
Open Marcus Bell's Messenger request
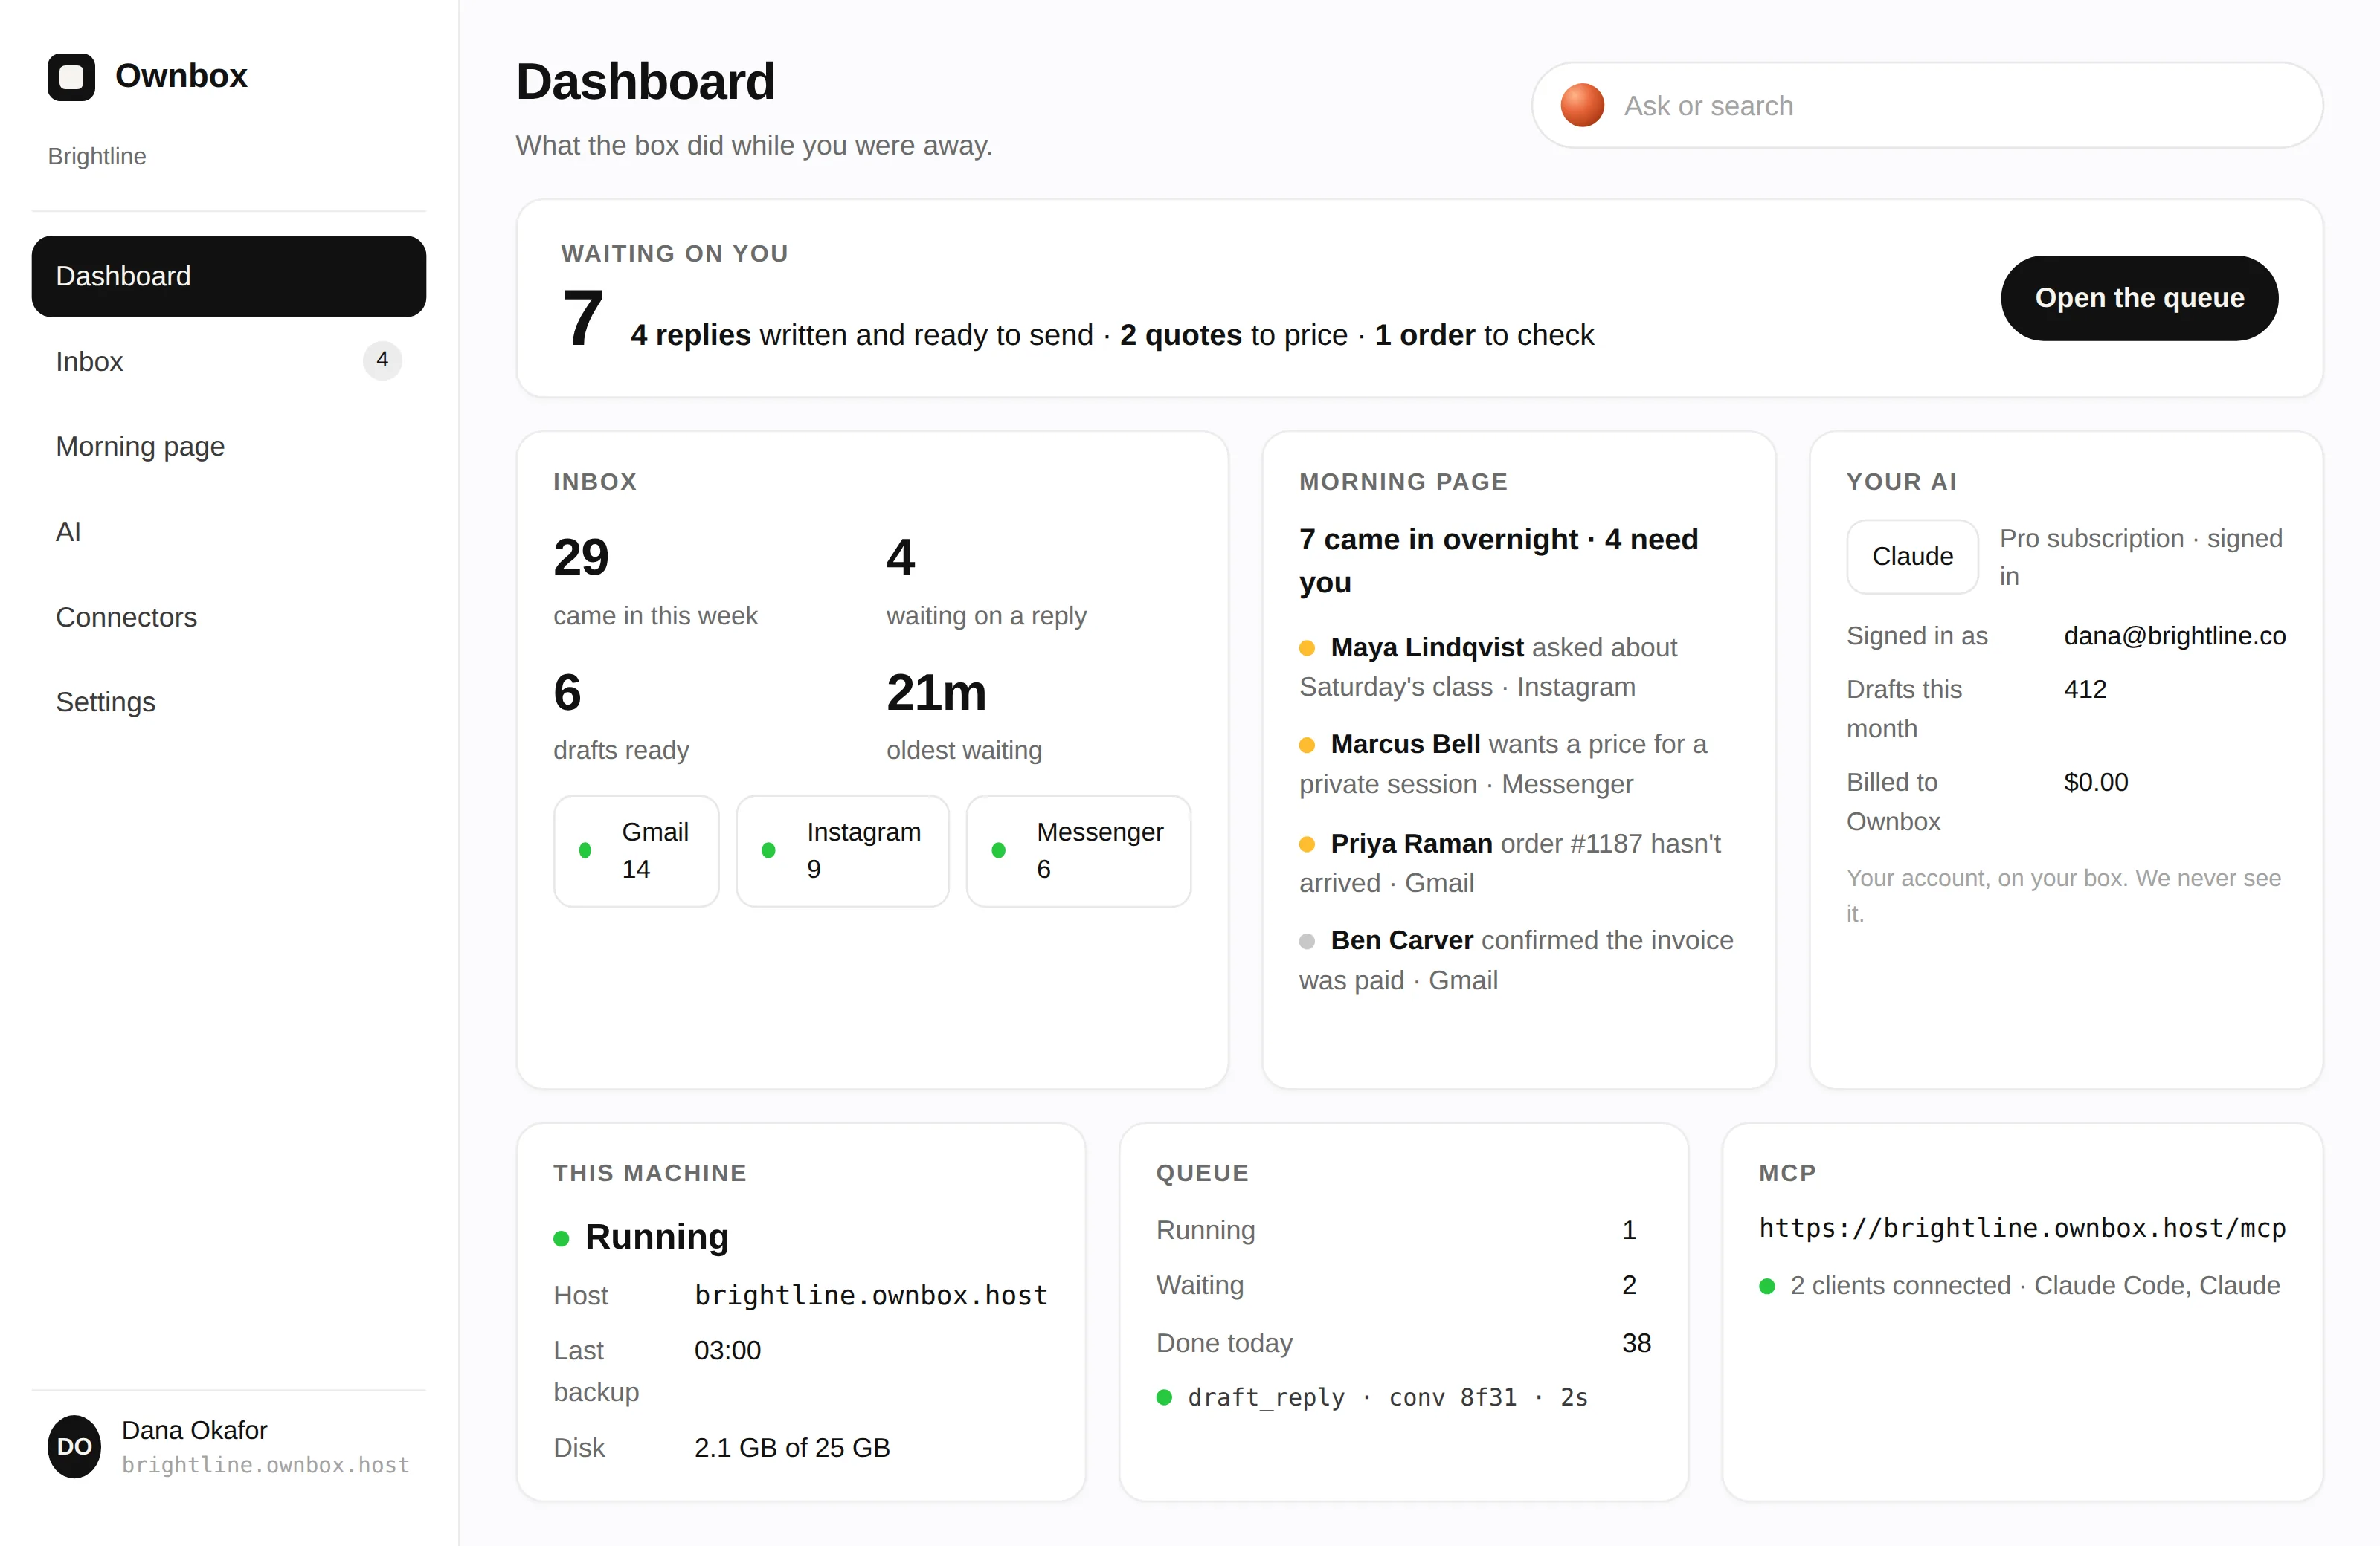[x=1518, y=765]
